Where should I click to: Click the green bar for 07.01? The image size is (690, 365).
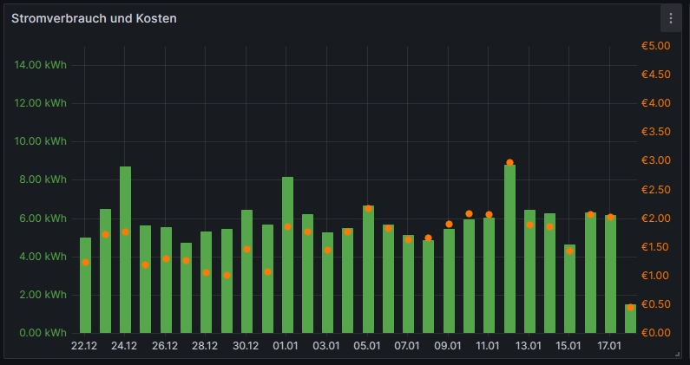point(408,286)
